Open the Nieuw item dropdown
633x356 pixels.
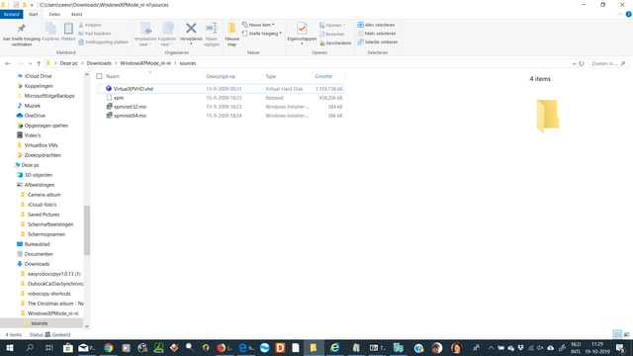(x=258, y=25)
